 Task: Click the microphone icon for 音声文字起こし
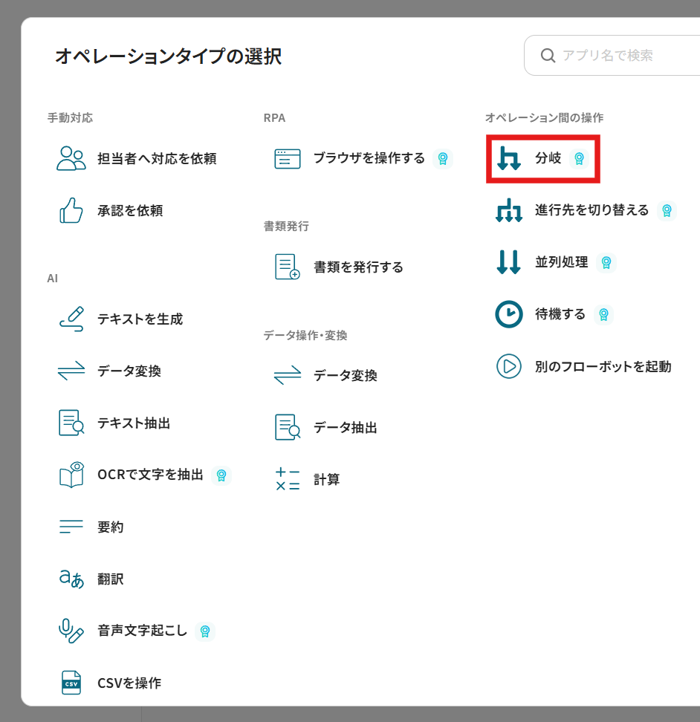tap(71, 631)
